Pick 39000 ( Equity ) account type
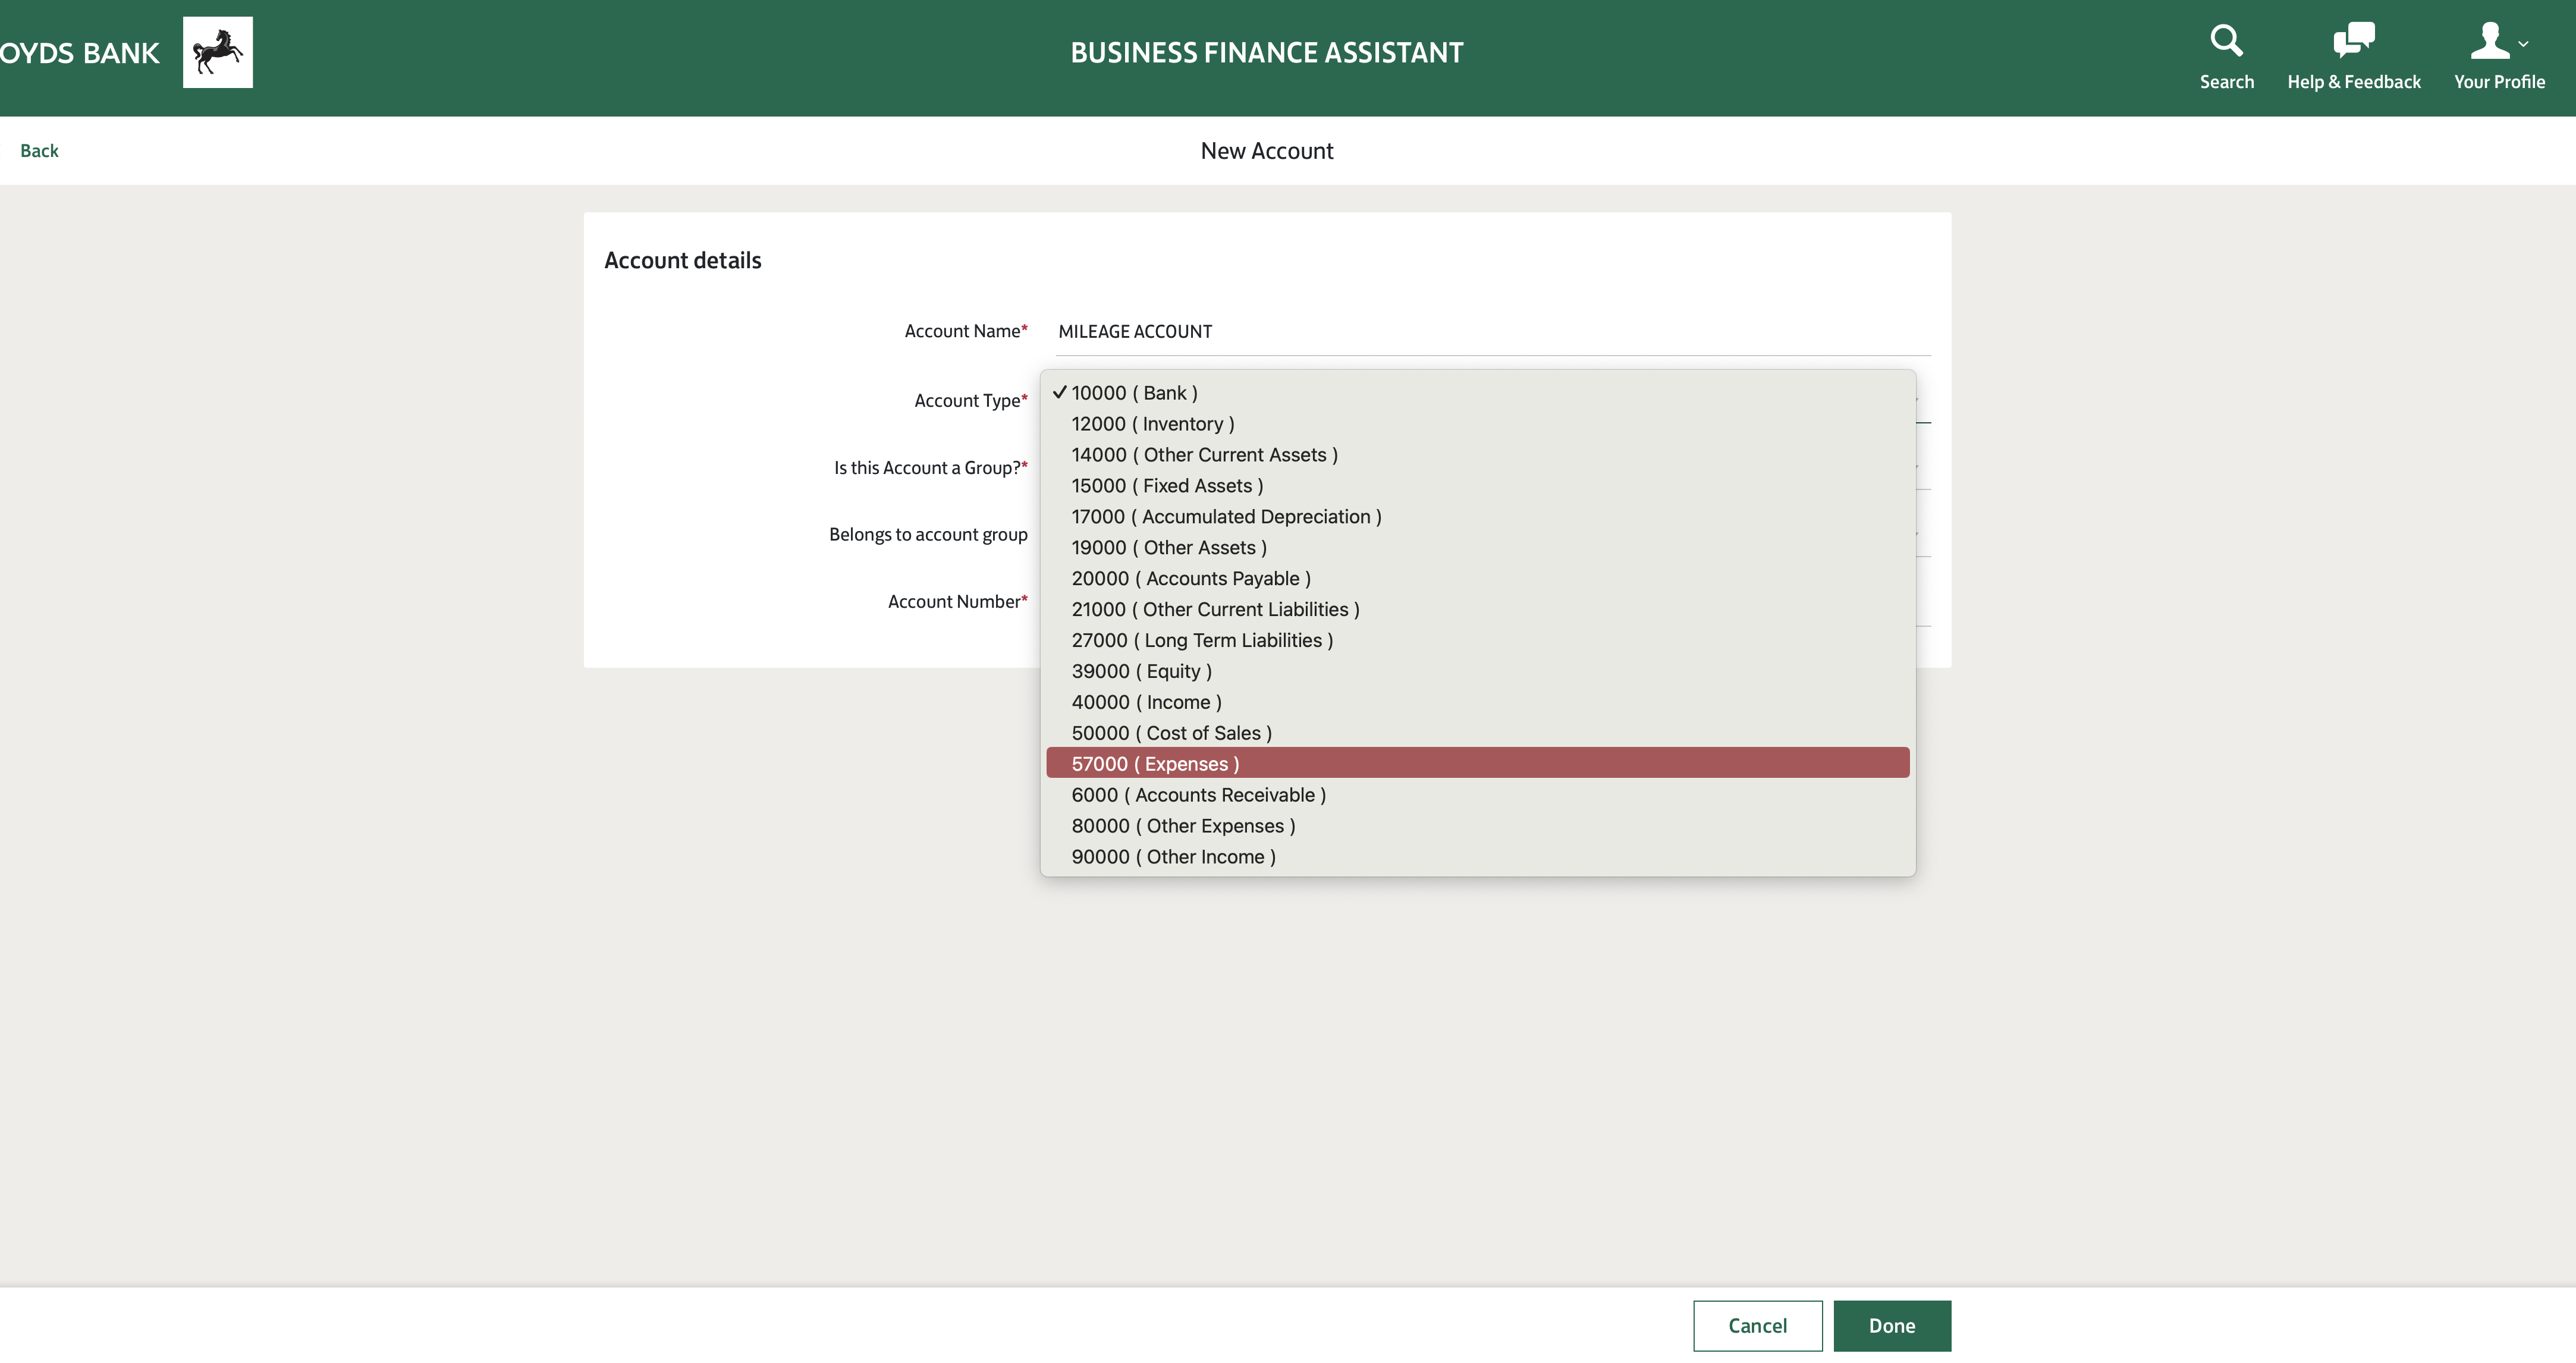Image resolution: width=2576 pixels, height=1363 pixels. pos(1478,672)
